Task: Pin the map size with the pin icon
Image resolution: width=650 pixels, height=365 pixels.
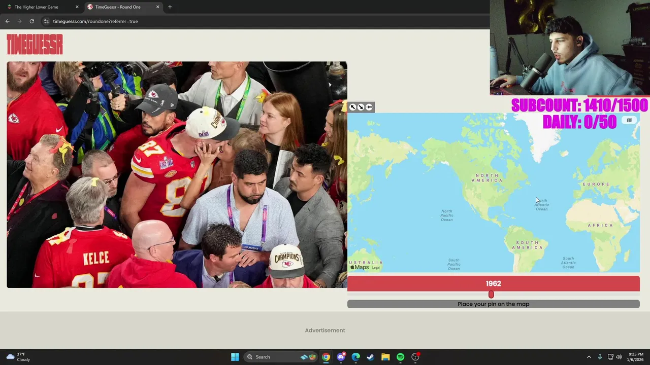Action: 369,107
